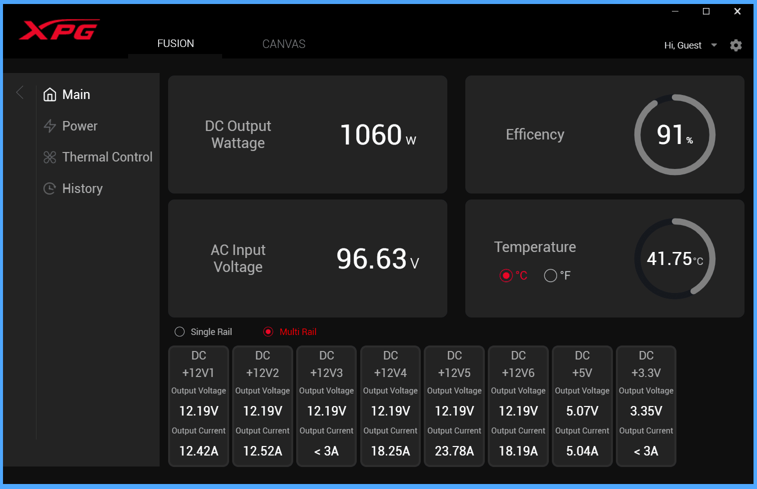Image resolution: width=757 pixels, height=489 pixels.
Task: Click the History clock icon
Action: (x=50, y=188)
